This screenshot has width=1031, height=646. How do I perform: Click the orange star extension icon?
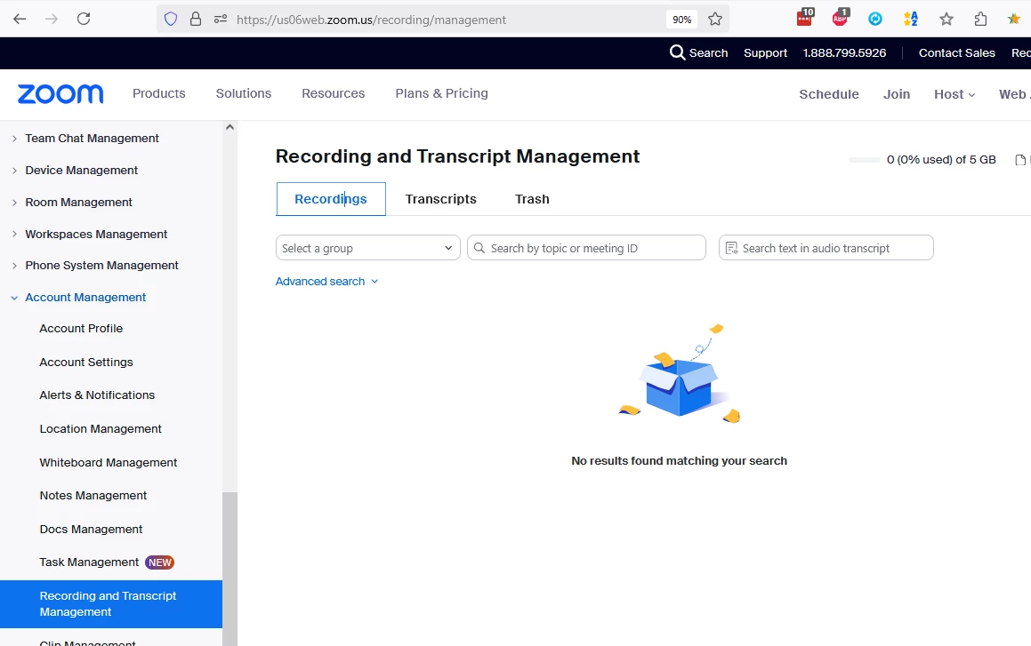pos(1014,19)
